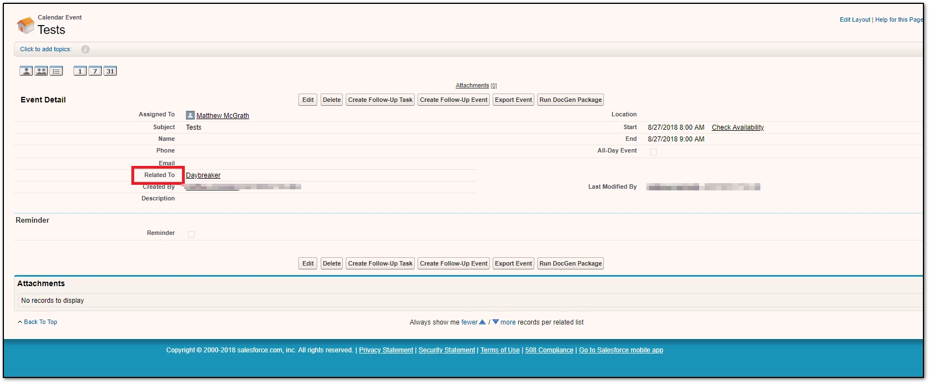Click bottom Create Follow-Up Task button

[380, 263]
